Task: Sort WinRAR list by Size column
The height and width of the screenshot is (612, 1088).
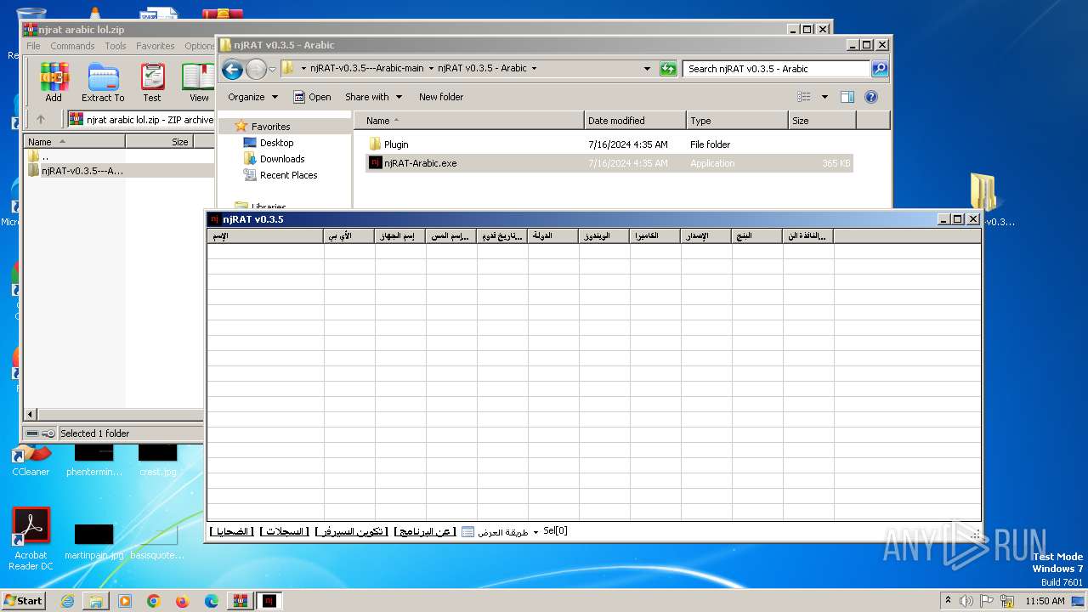Action: (x=159, y=142)
